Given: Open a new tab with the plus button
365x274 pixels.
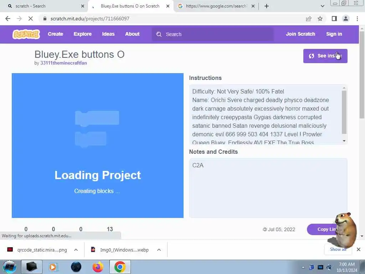Looking at the screenshot, I should 267,6.
